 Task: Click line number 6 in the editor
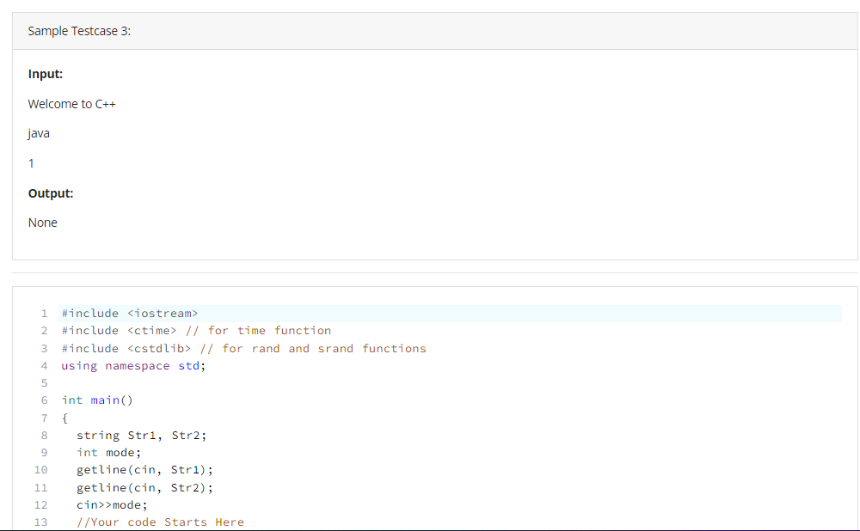44,400
